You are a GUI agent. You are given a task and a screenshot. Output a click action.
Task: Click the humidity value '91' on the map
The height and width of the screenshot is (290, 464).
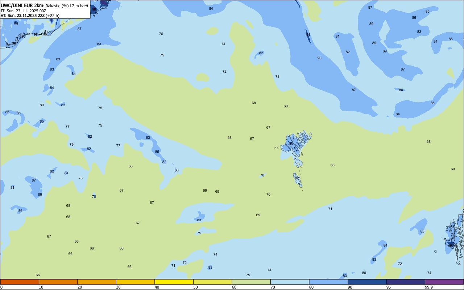(x=308, y=35)
